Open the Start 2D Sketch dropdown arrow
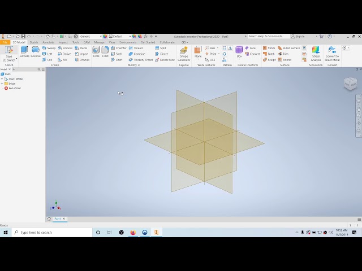362x271 pixels. click(16, 59)
